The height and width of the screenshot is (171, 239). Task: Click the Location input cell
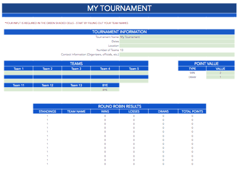pyautogui.click(x=177, y=46)
